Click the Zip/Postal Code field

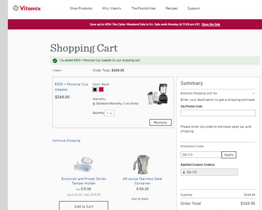click(217, 113)
